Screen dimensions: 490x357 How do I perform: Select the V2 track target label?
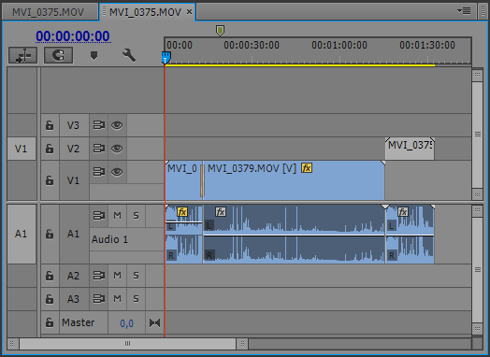point(73,149)
